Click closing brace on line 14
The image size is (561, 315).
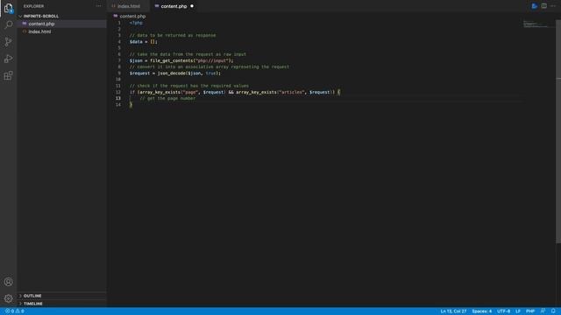pos(131,105)
